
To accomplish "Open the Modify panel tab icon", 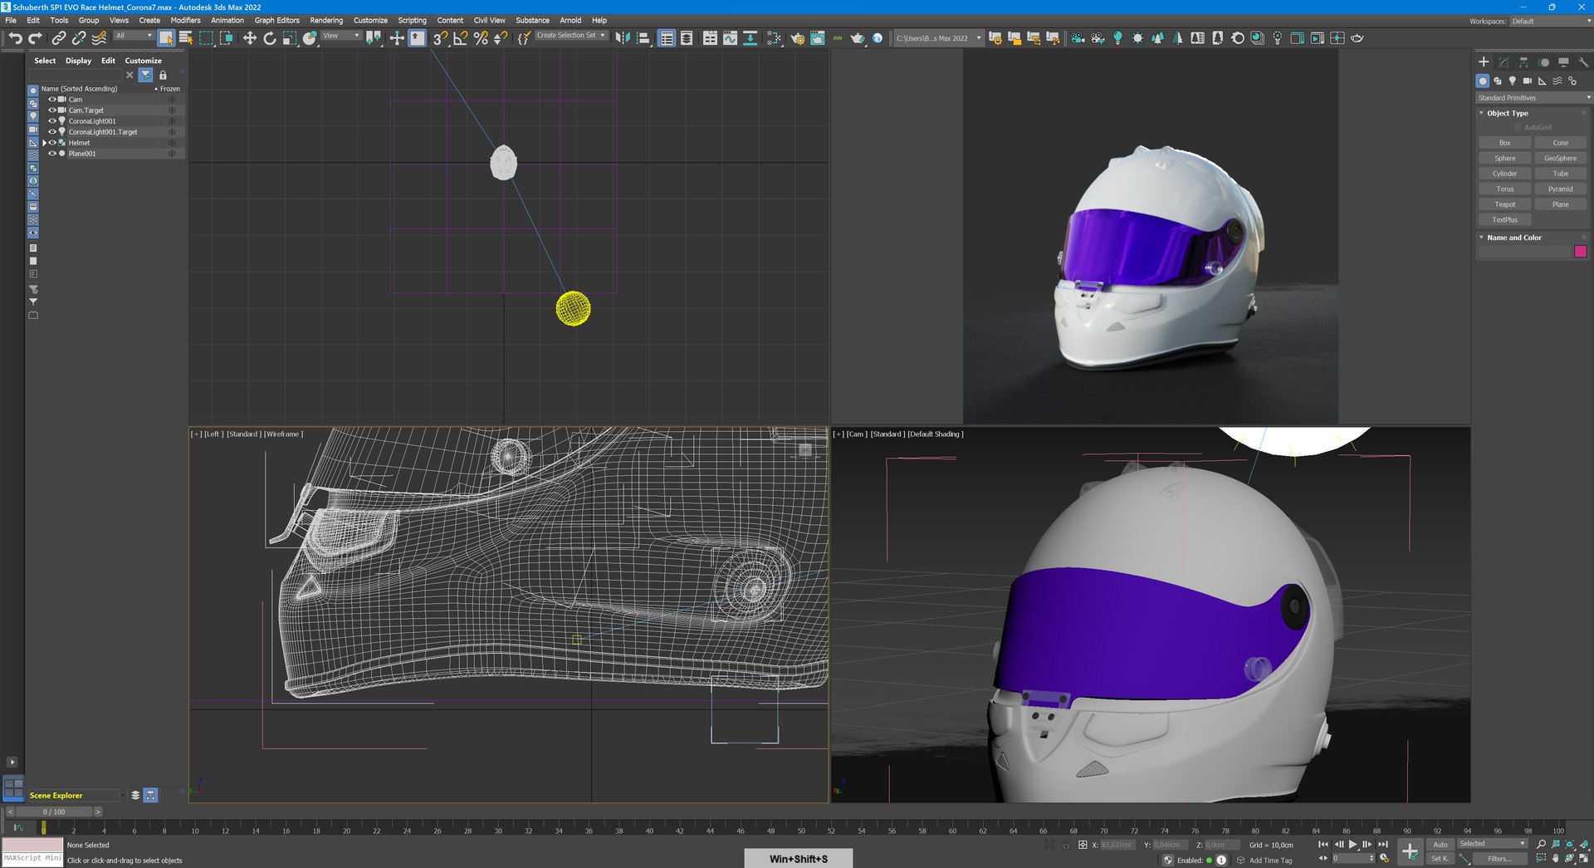I will coord(1504,62).
